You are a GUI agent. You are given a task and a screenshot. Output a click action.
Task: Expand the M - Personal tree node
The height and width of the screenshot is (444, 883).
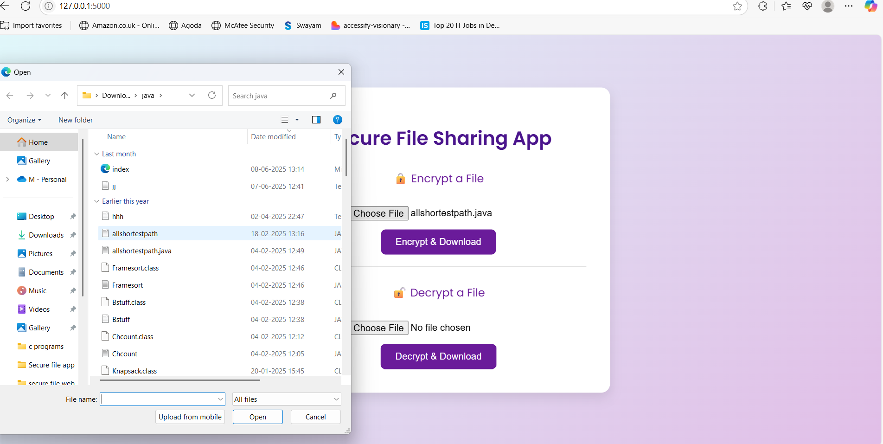(7, 180)
